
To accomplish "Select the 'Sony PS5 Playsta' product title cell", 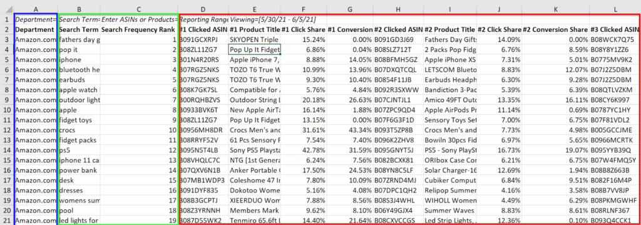I will pos(254,150).
